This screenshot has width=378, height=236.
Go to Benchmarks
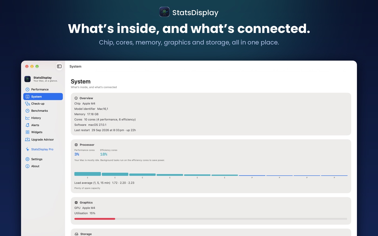coord(43,111)
